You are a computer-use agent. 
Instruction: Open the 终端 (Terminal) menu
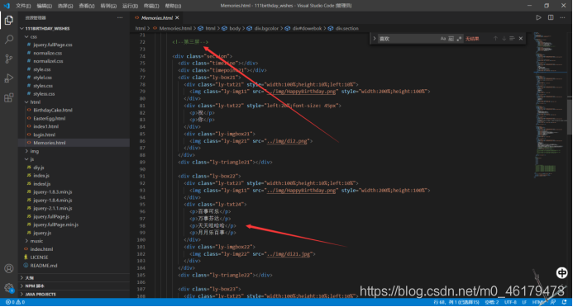coord(151,6)
